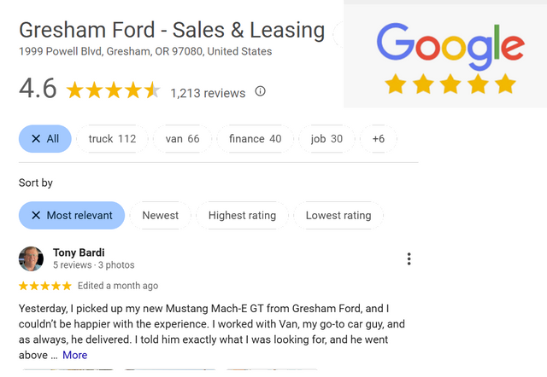Enable the finance 40 filter chip
Viewport: 547px width, 377px height.
click(255, 139)
